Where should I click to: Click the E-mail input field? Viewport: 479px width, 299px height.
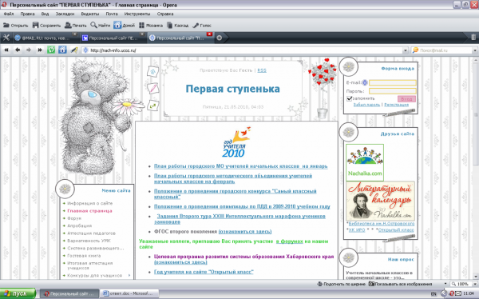(x=393, y=82)
